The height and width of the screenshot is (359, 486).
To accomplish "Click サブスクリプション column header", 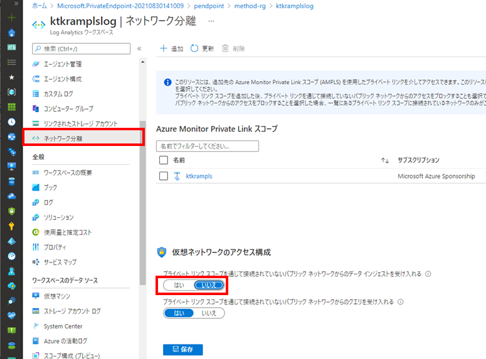I will pos(418,160).
